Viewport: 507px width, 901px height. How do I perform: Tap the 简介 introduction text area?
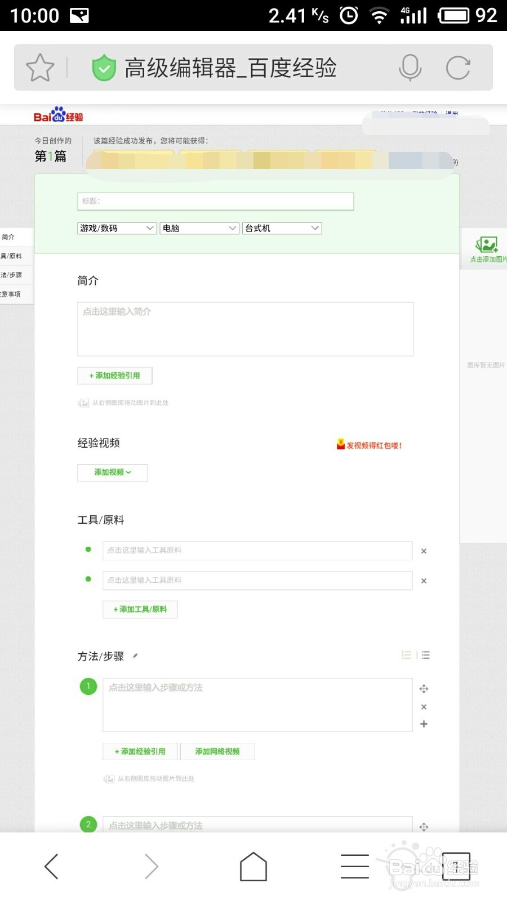pyautogui.click(x=245, y=329)
